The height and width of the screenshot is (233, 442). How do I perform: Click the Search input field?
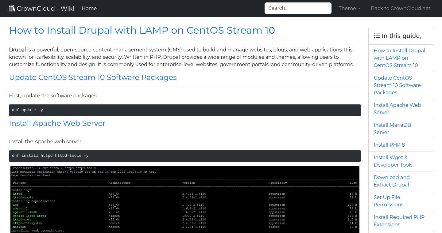[298, 8]
